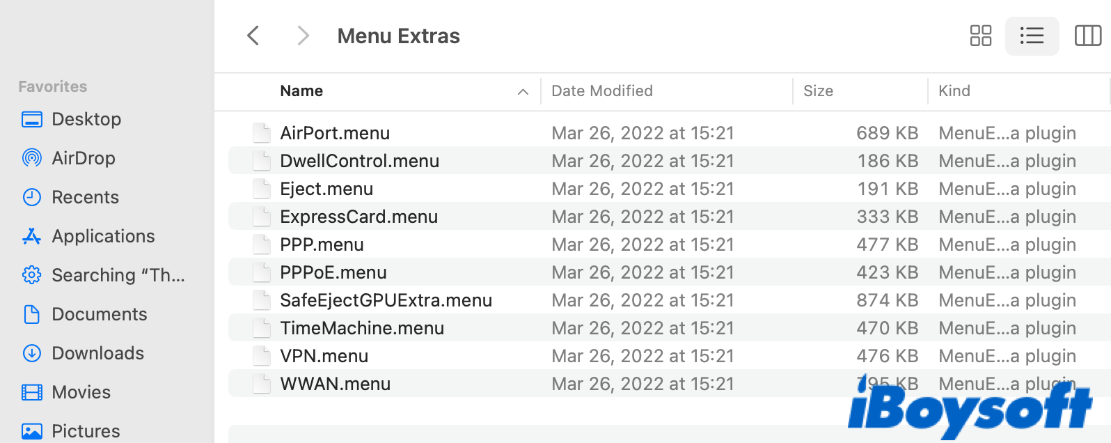Go back with the left chevron
This screenshot has height=443, width=1111.
253,36
